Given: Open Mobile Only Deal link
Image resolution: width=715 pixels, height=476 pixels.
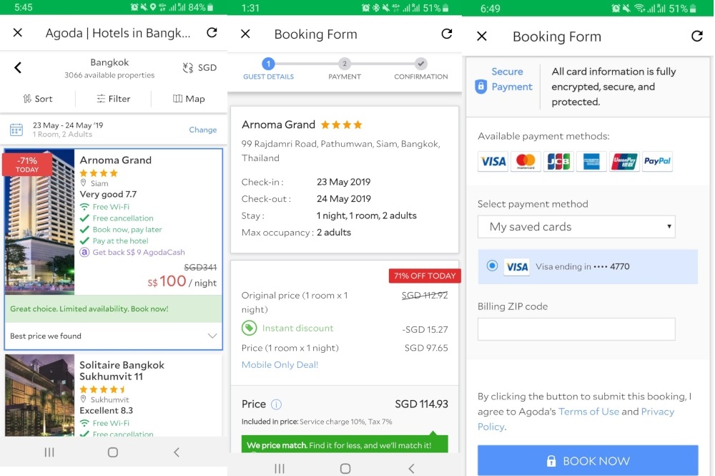Looking at the screenshot, I should (x=280, y=364).
